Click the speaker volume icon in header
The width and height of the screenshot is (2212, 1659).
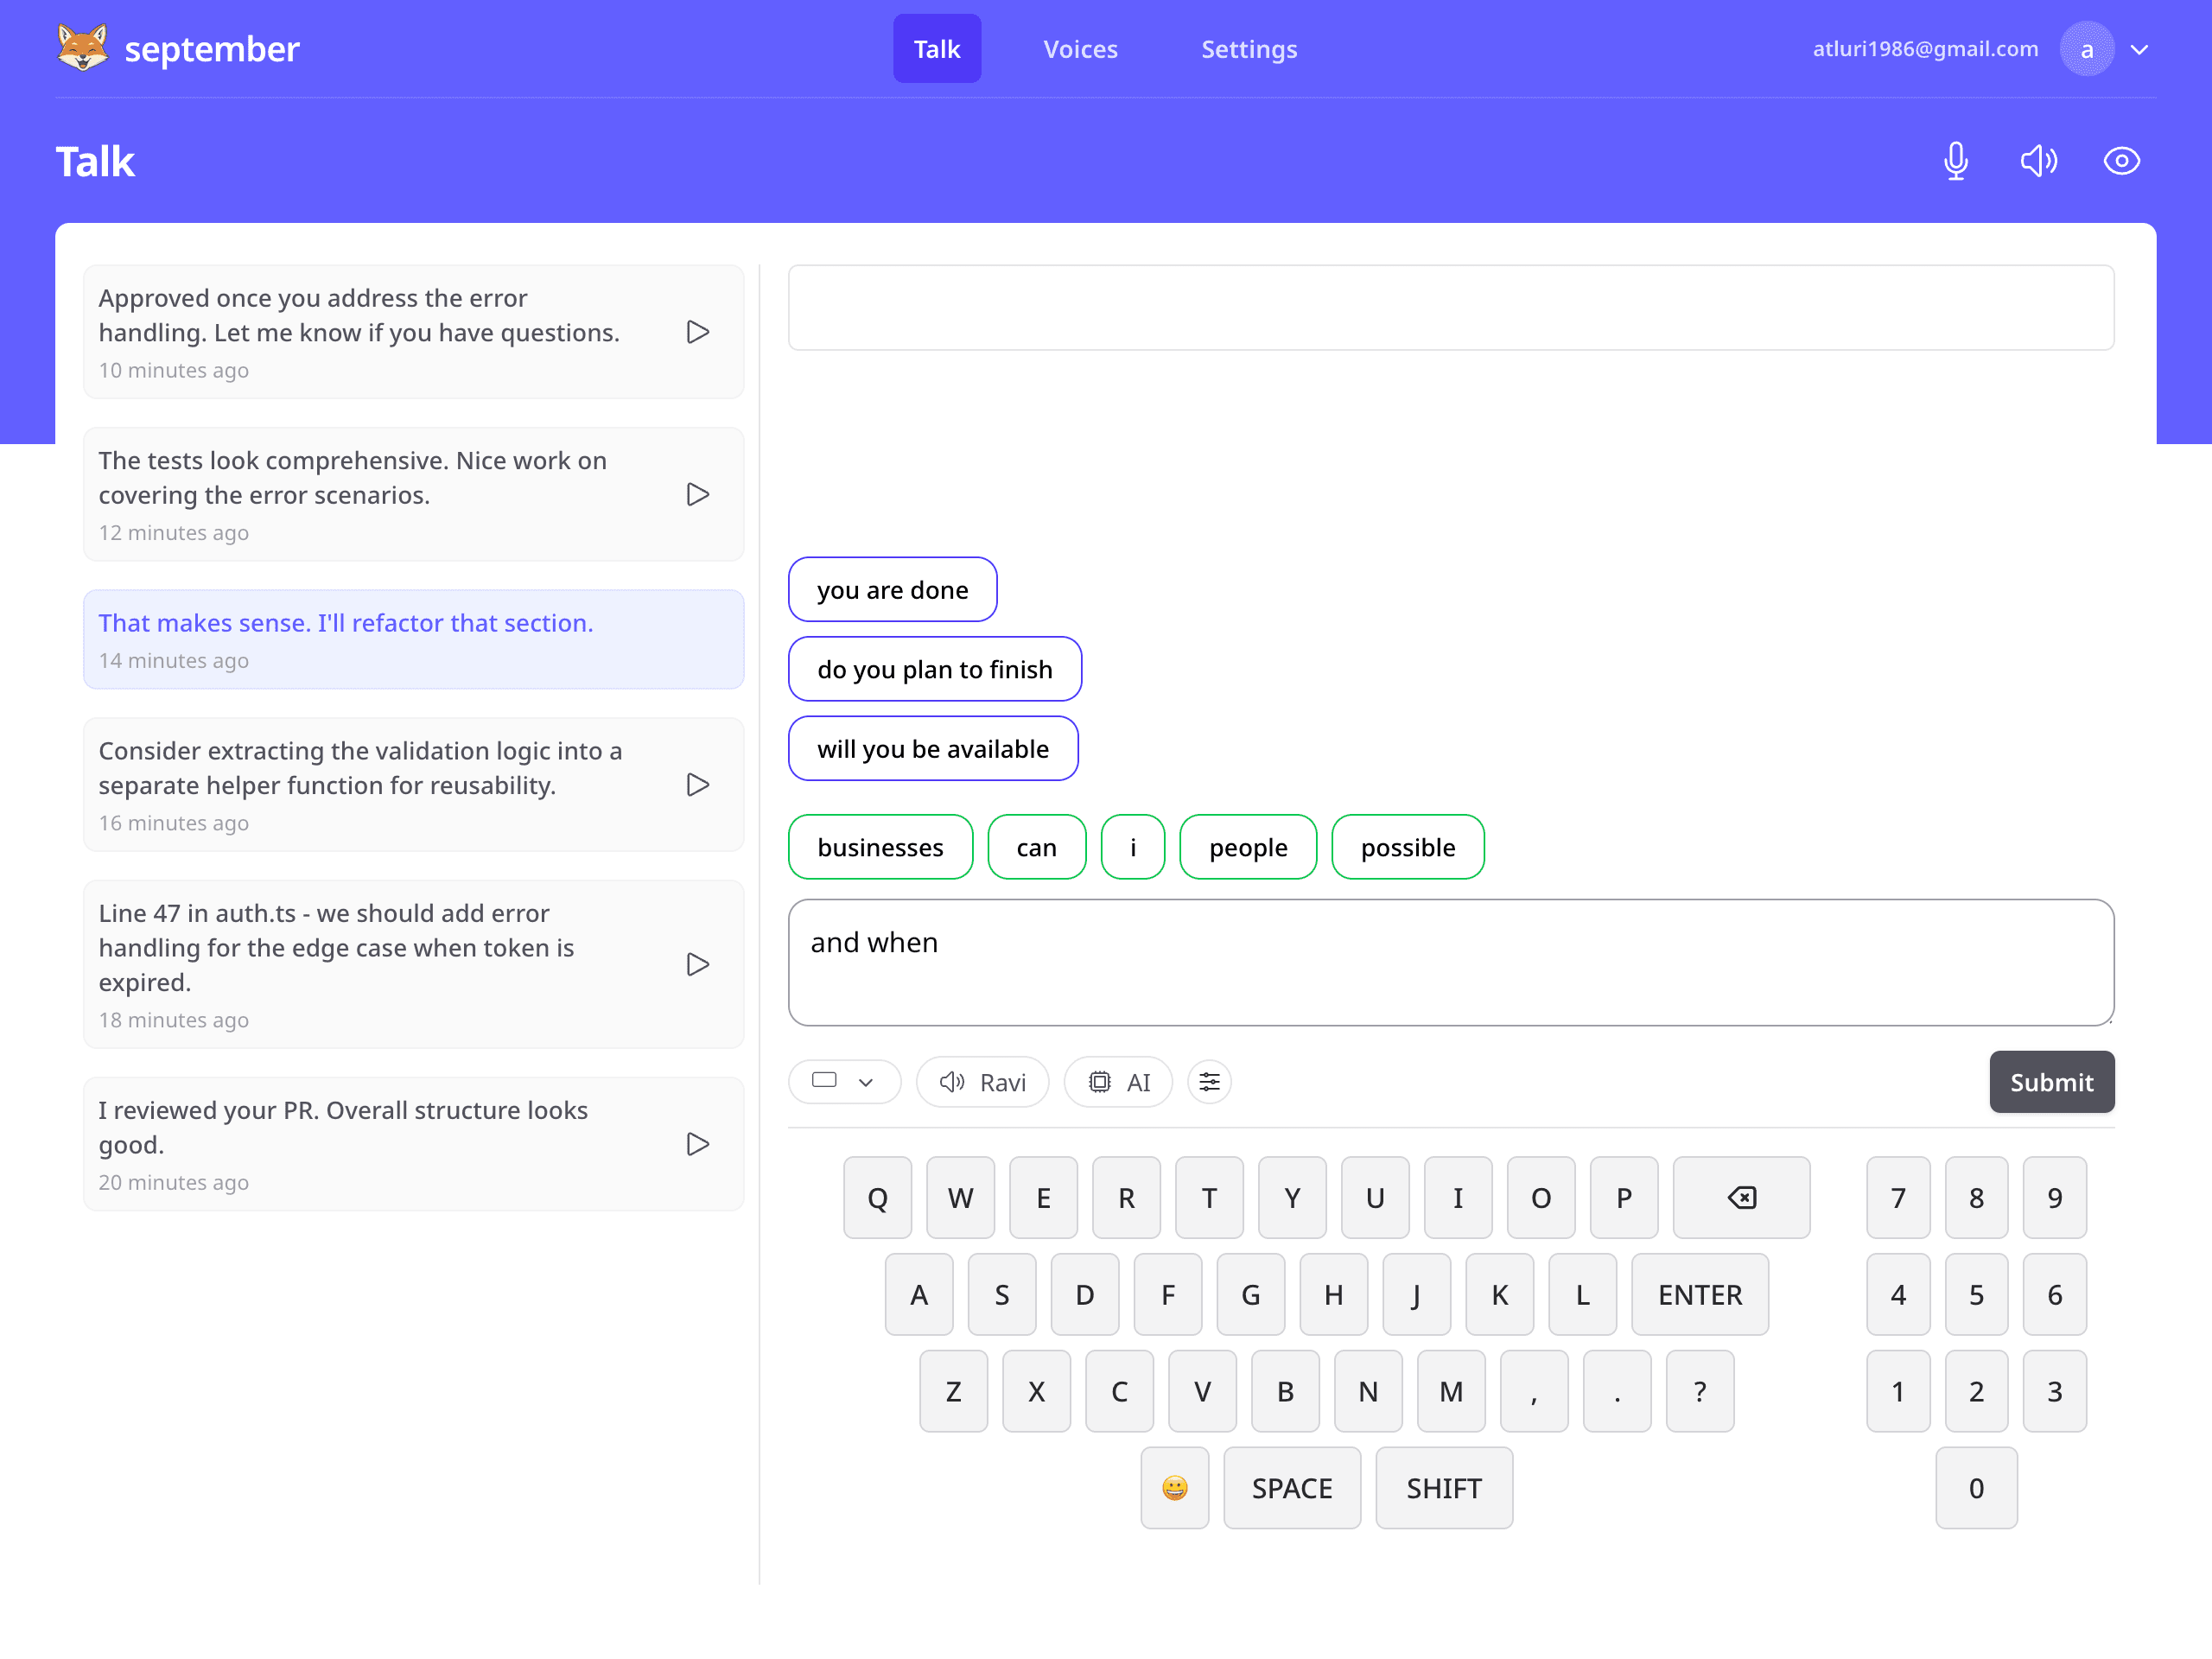[x=2038, y=161]
